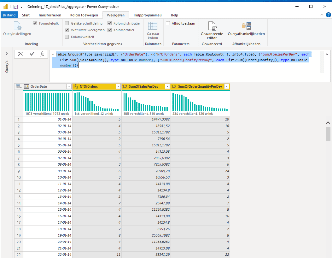The image size is (332, 258).
Task: Enable Gelijke schriftdeling checkbox
Action: point(67,23)
